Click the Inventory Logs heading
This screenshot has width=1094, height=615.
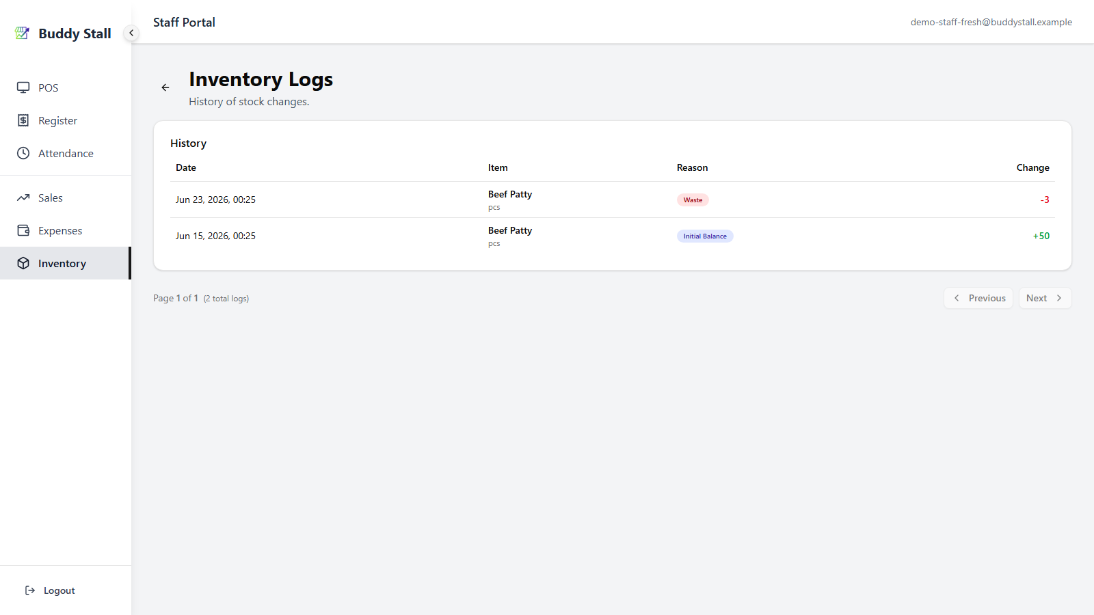pyautogui.click(x=261, y=79)
